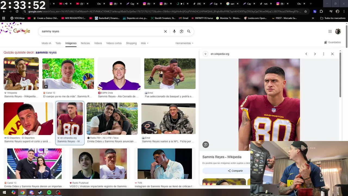Open preview panel three-dot options

pyautogui.click(x=324, y=54)
